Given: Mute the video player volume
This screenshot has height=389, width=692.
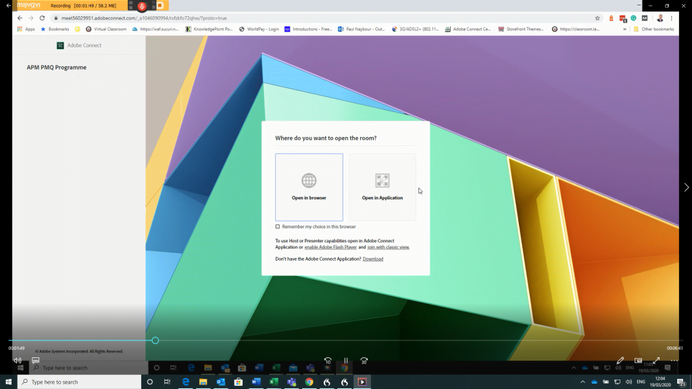Looking at the screenshot, I should coord(18,361).
